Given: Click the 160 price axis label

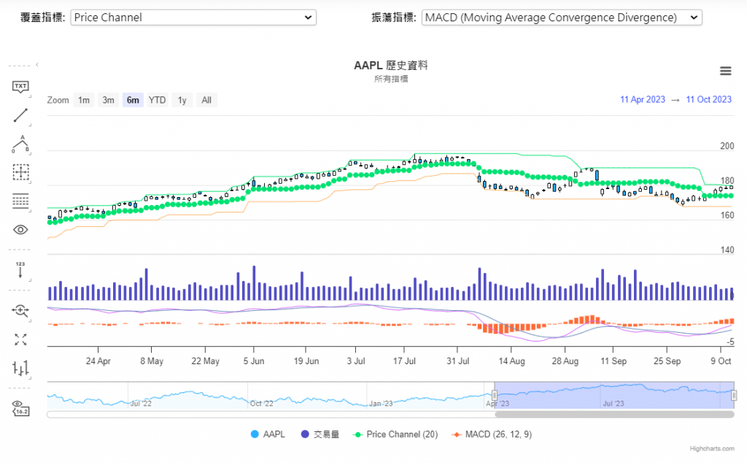Looking at the screenshot, I should (x=727, y=215).
